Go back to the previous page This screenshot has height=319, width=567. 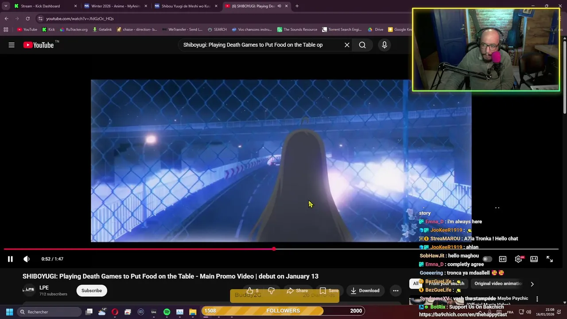pyautogui.click(x=6, y=19)
